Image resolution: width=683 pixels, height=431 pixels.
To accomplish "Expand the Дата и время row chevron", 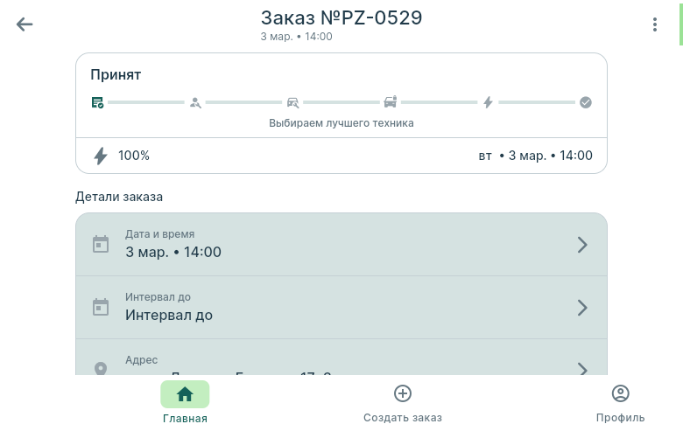I will [582, 245].
